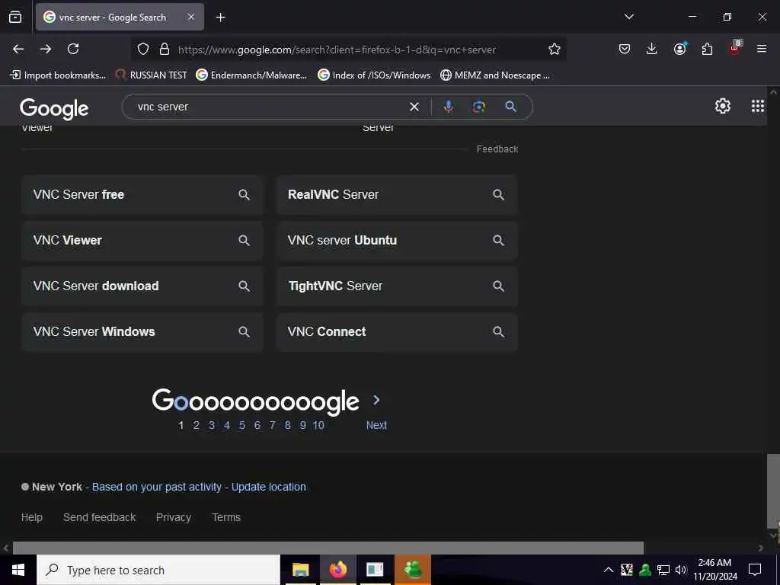Open the RUSSIAN TEST bookmark
The width and height of the screenshot is (780, 585).
pos(152,75)
